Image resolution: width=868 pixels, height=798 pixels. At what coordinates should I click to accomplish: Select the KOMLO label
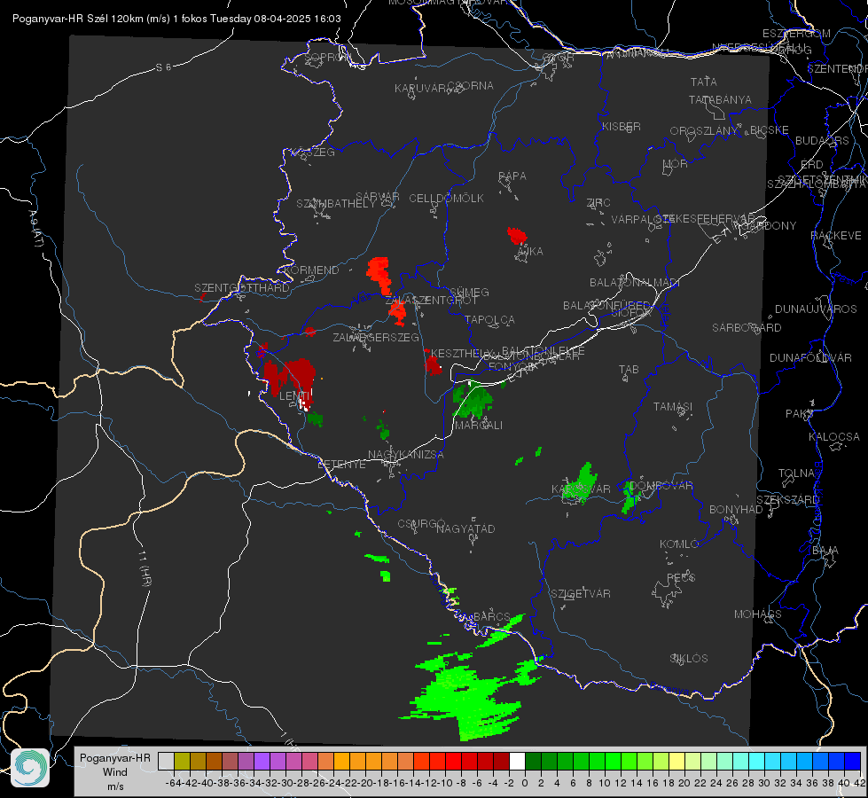click(x=679, y=544)
